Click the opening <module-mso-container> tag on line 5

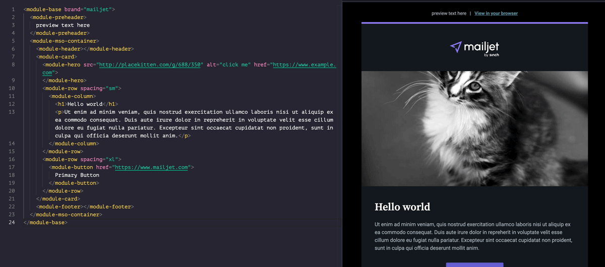click(x=64, y=41)
